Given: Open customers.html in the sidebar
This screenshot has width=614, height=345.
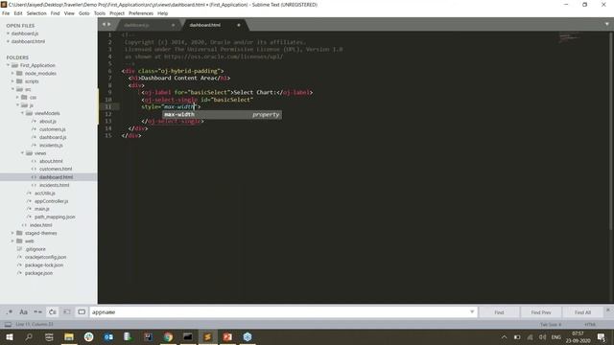Looking at the screenshot, I should 56,169.
